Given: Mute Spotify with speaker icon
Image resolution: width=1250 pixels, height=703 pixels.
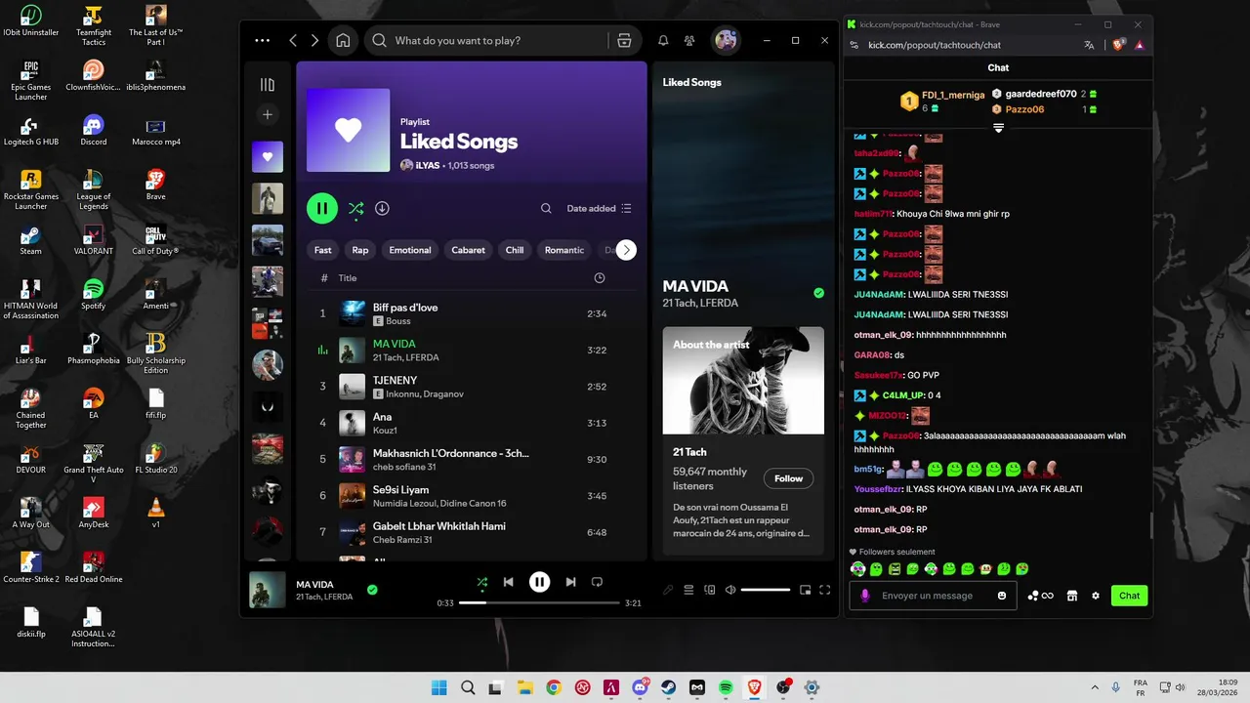Looking at the screenshot, I should pos(730,590).
